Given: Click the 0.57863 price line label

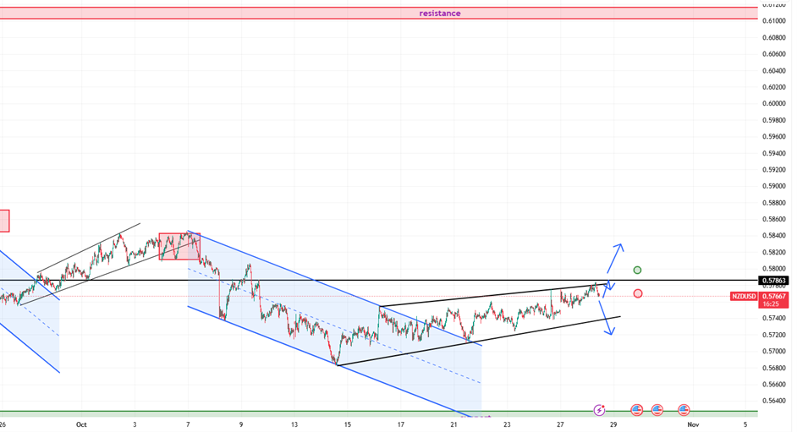Looking at the screenshot, I should pyautogui.click(x=774, y=281).
